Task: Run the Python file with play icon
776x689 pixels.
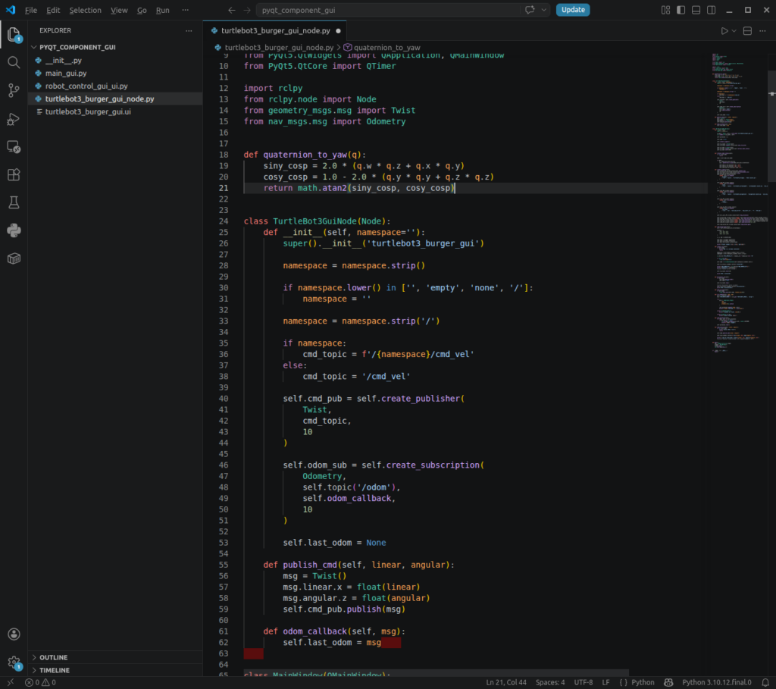Action: [x=724, y=30]
